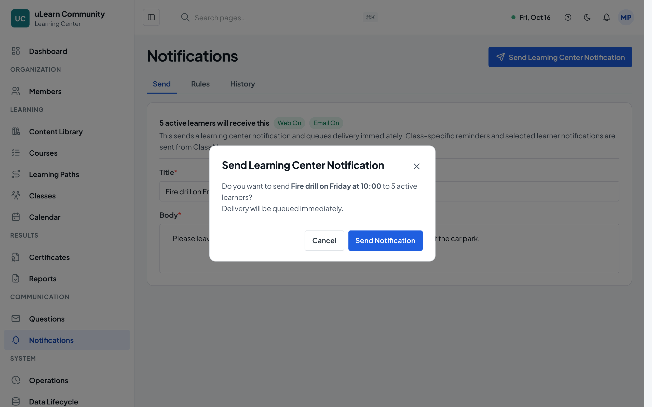Screen dimensions: 652x407
Task: Switch to the History tab
Action: pos(242,84)
